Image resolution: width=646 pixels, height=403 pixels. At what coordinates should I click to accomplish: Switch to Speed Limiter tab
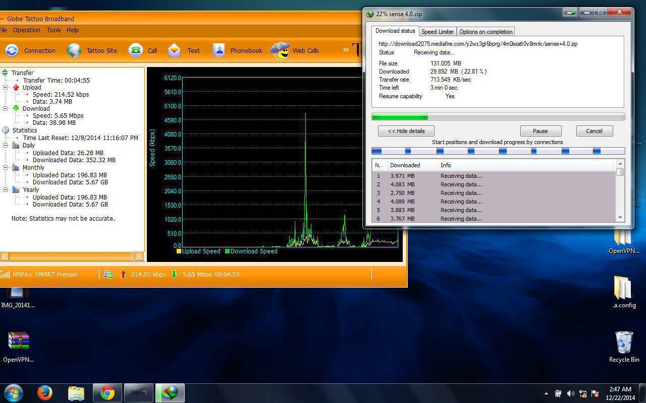point(438,31)
